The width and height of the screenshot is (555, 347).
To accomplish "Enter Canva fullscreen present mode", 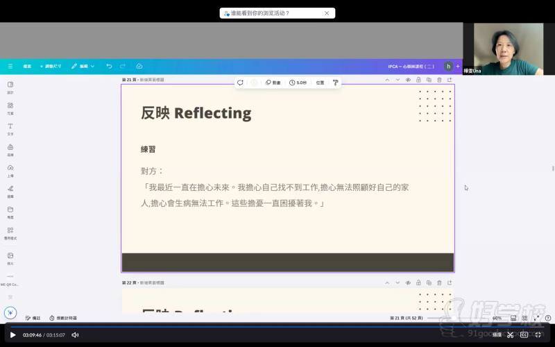I will 536,318.
